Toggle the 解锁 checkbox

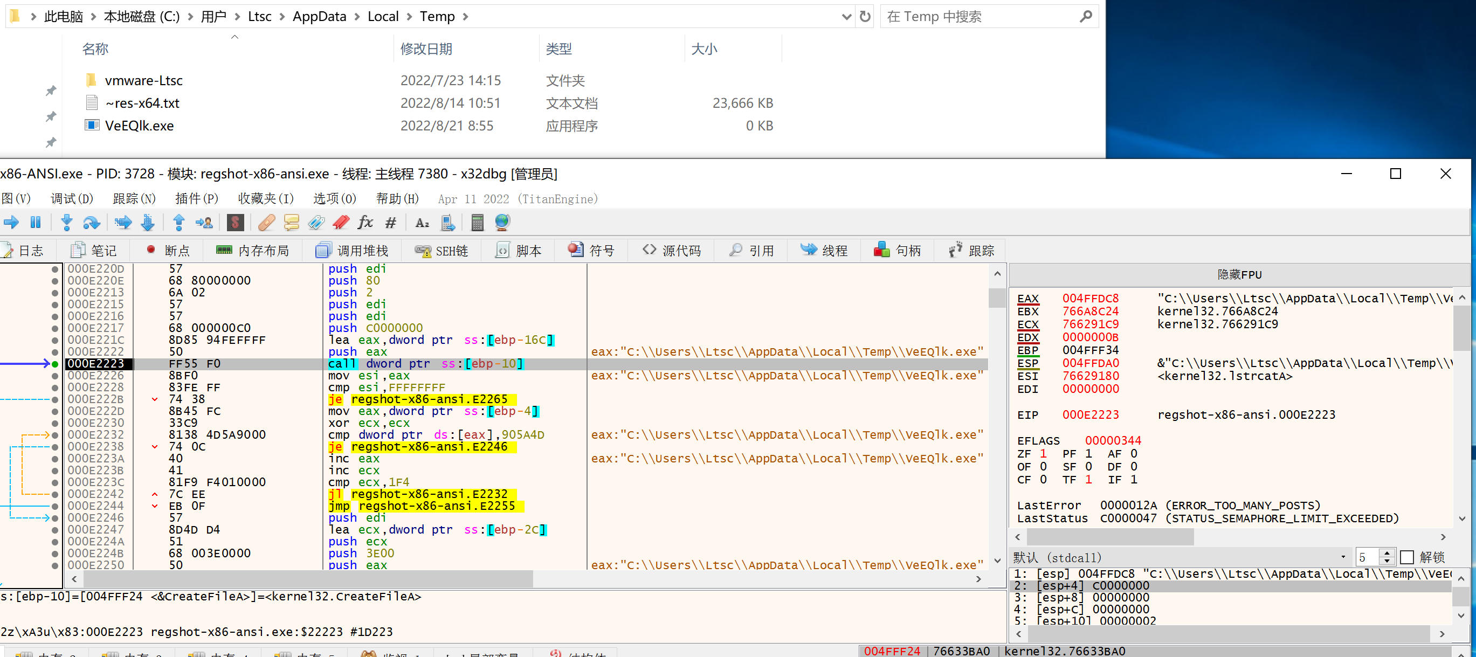(1406, 557)
